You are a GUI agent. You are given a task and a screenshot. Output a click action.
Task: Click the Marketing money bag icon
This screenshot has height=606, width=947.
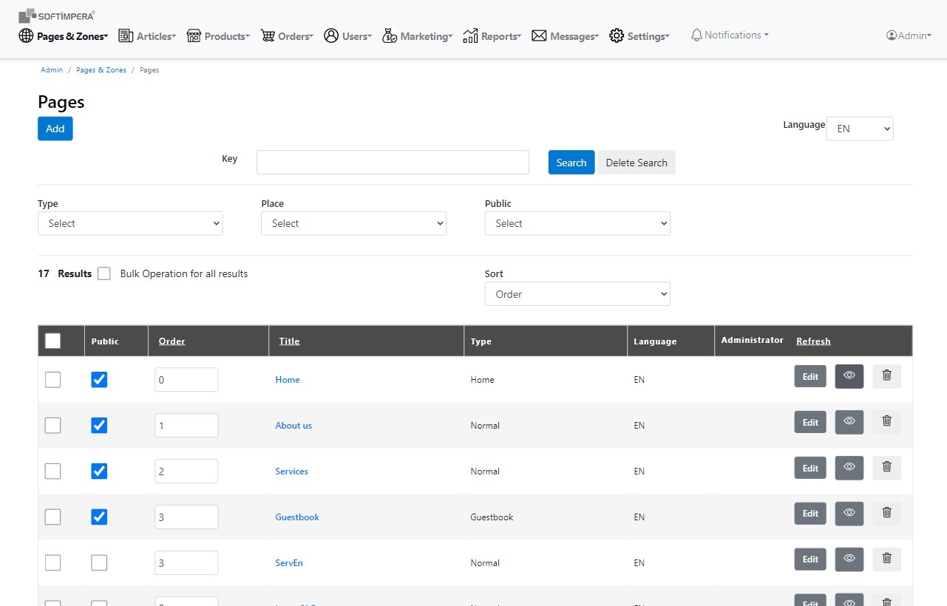(x=390, y=35)
